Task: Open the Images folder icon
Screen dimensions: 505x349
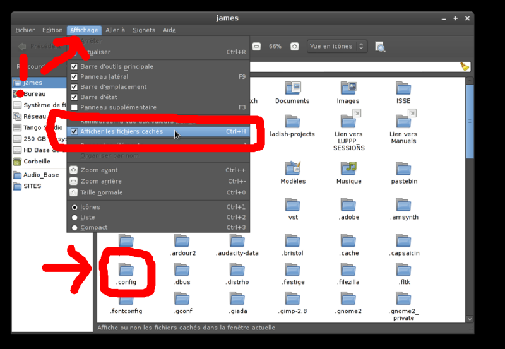Action: pos(348,88)
